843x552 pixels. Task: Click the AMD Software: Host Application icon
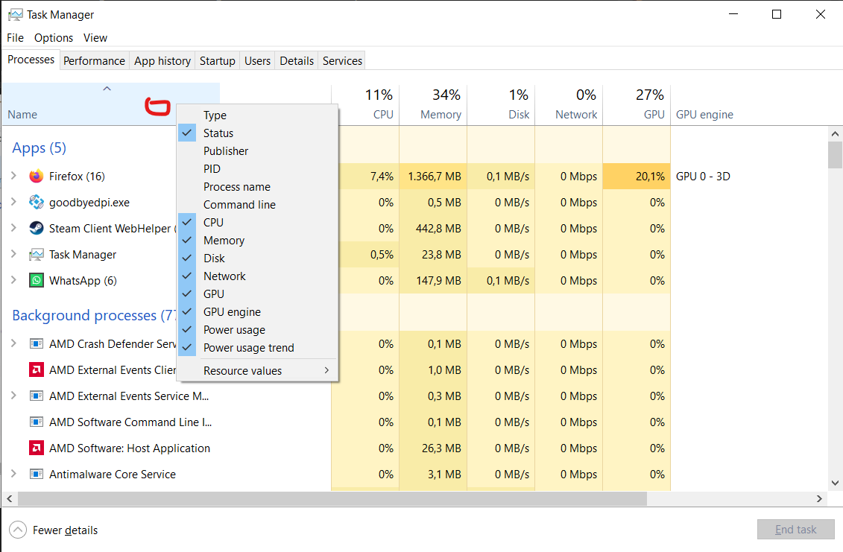(x=37, y=448)
